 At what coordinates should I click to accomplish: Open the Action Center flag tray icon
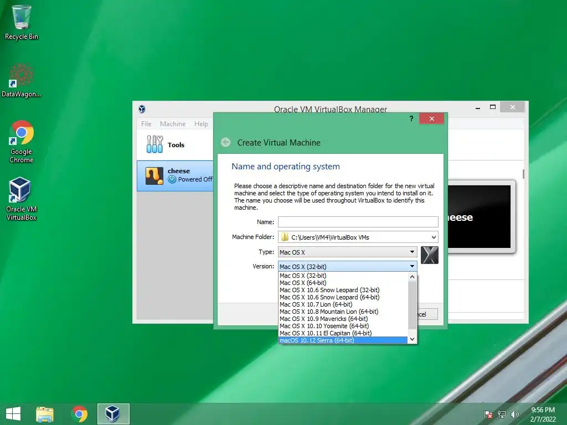tap(488, 414)
